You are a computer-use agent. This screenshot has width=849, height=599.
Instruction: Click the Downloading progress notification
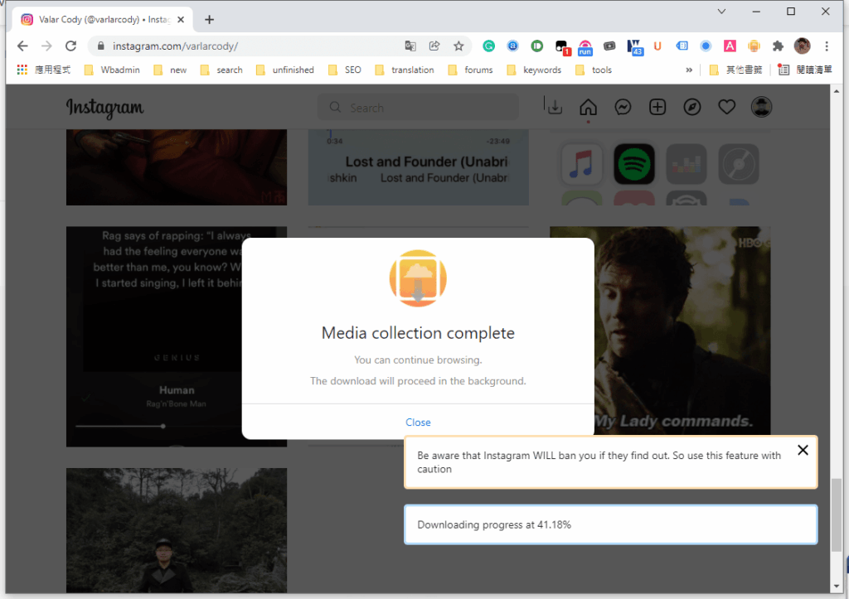click(x=611, y=524)
